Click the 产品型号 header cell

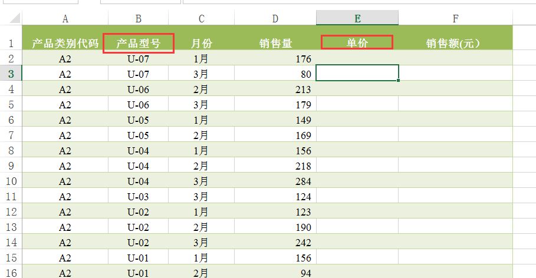(138, 38)
